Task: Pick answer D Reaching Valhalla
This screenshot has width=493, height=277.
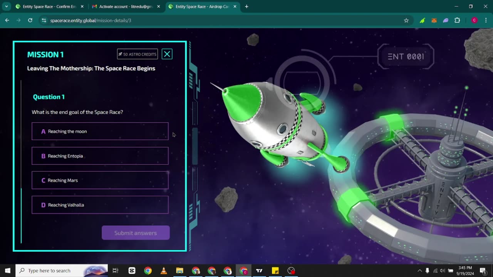Action: click(x=100, y=205)
